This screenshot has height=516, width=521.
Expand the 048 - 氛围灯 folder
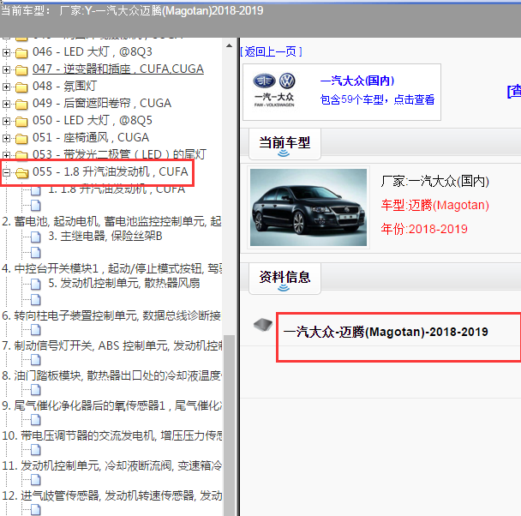pyautogui.click(x=6, y=87)
